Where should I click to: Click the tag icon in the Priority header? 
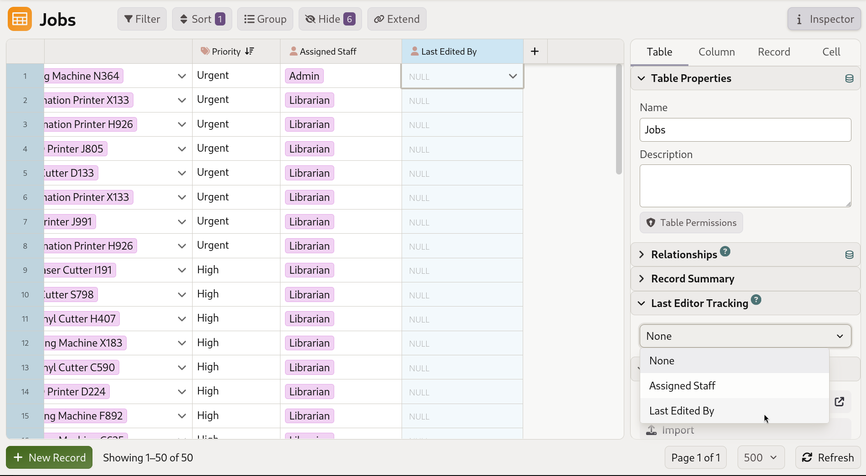tap(205, 51)
